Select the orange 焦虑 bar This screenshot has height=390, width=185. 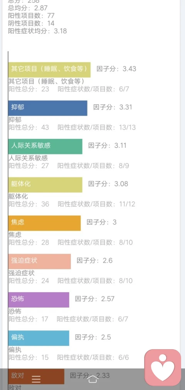(45, 223)
